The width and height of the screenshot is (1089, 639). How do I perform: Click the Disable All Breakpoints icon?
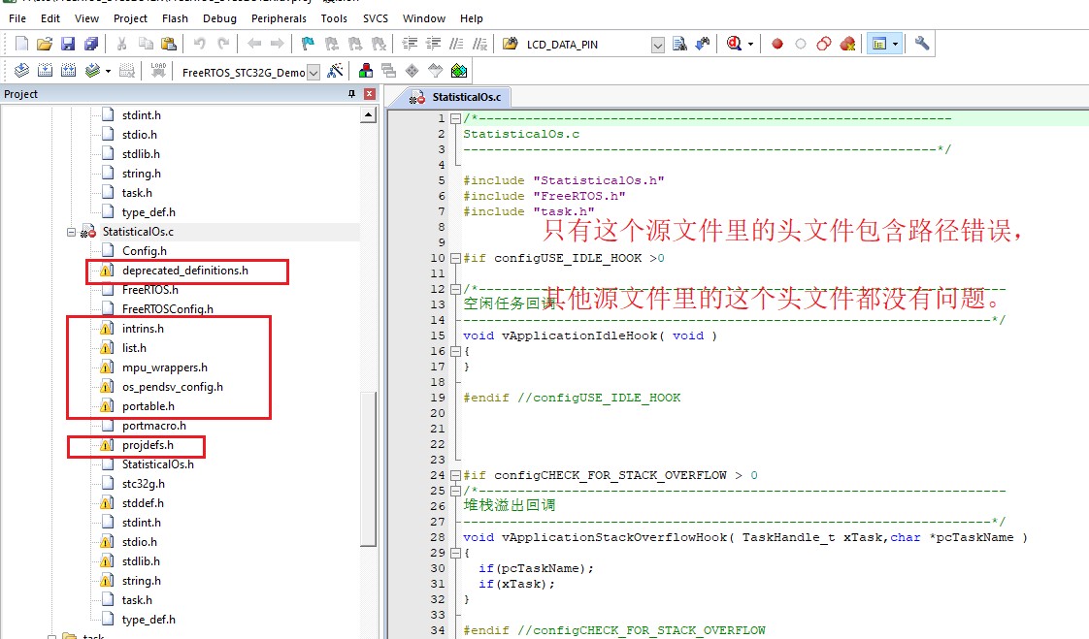pos(824,44)
